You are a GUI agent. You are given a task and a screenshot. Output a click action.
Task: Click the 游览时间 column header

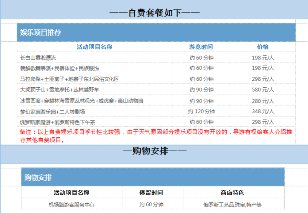coord(201,47)
